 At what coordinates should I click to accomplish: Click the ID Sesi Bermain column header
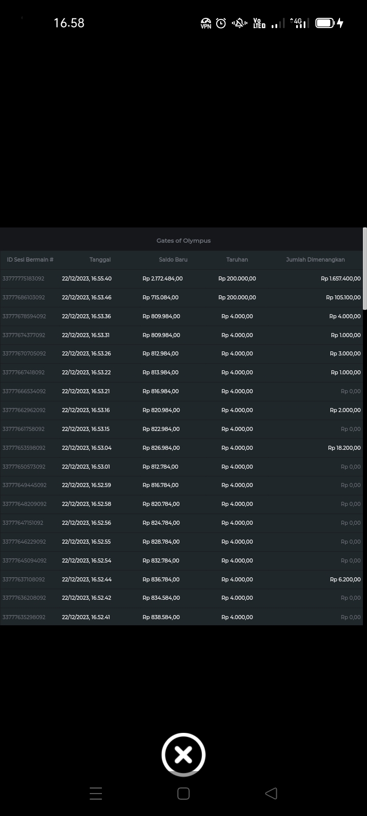pos(30,260)
